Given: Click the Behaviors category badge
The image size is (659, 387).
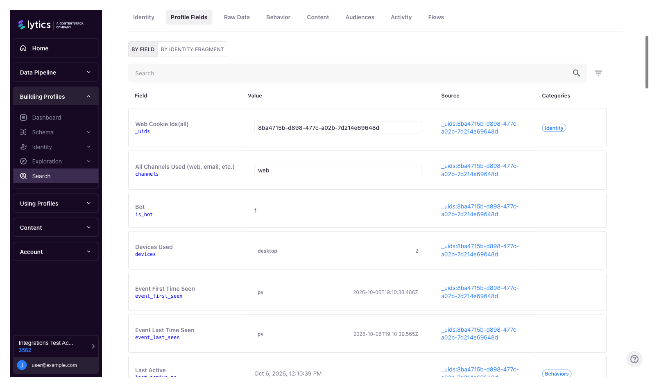Looking at the screenshot, I should (557, 373).
